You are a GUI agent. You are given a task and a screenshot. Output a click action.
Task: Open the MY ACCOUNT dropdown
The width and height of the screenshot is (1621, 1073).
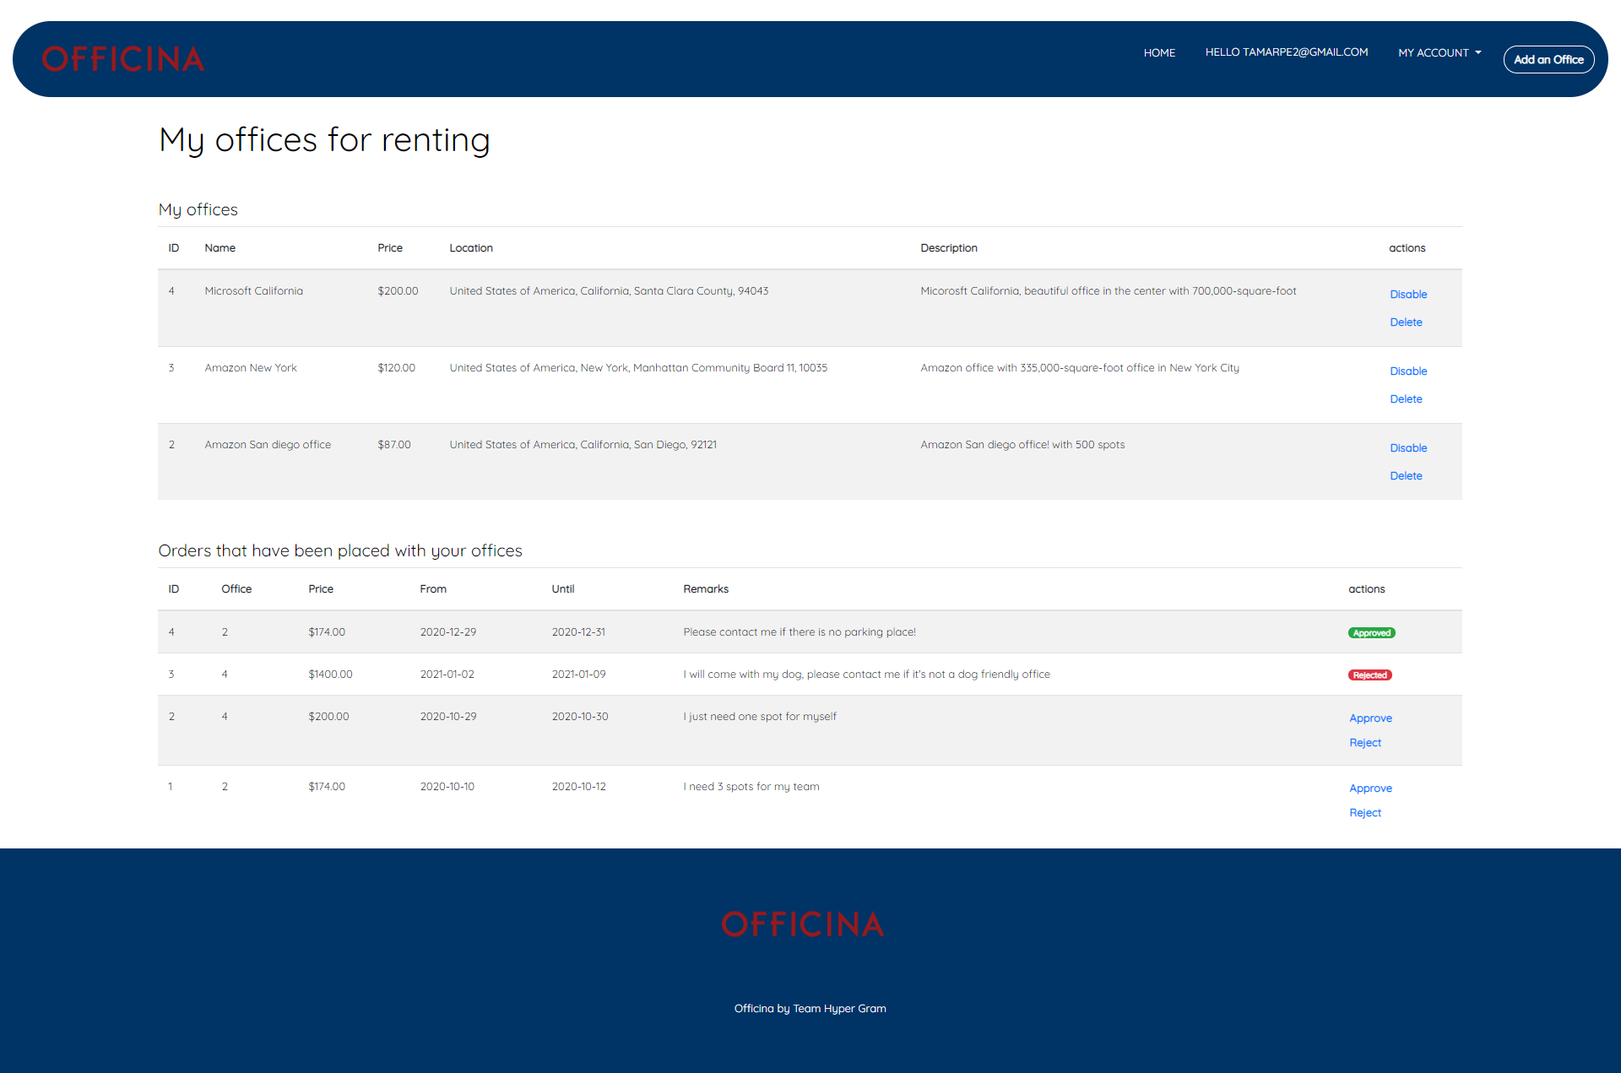point(1439,52)
